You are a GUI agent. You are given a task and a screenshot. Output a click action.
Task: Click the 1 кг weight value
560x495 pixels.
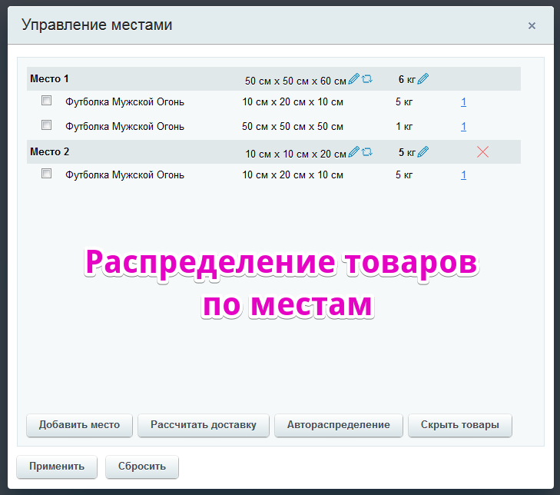pyautogui.click(x=404, y=127)
